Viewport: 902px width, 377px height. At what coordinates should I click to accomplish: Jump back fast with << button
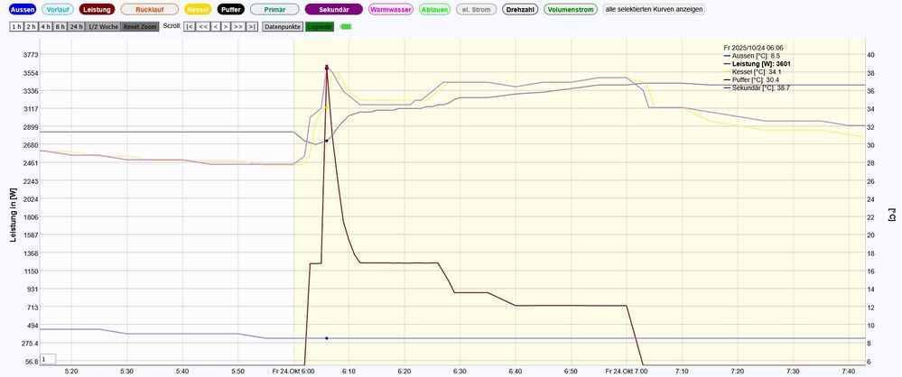pyautogui.click(x=204, y=27)
